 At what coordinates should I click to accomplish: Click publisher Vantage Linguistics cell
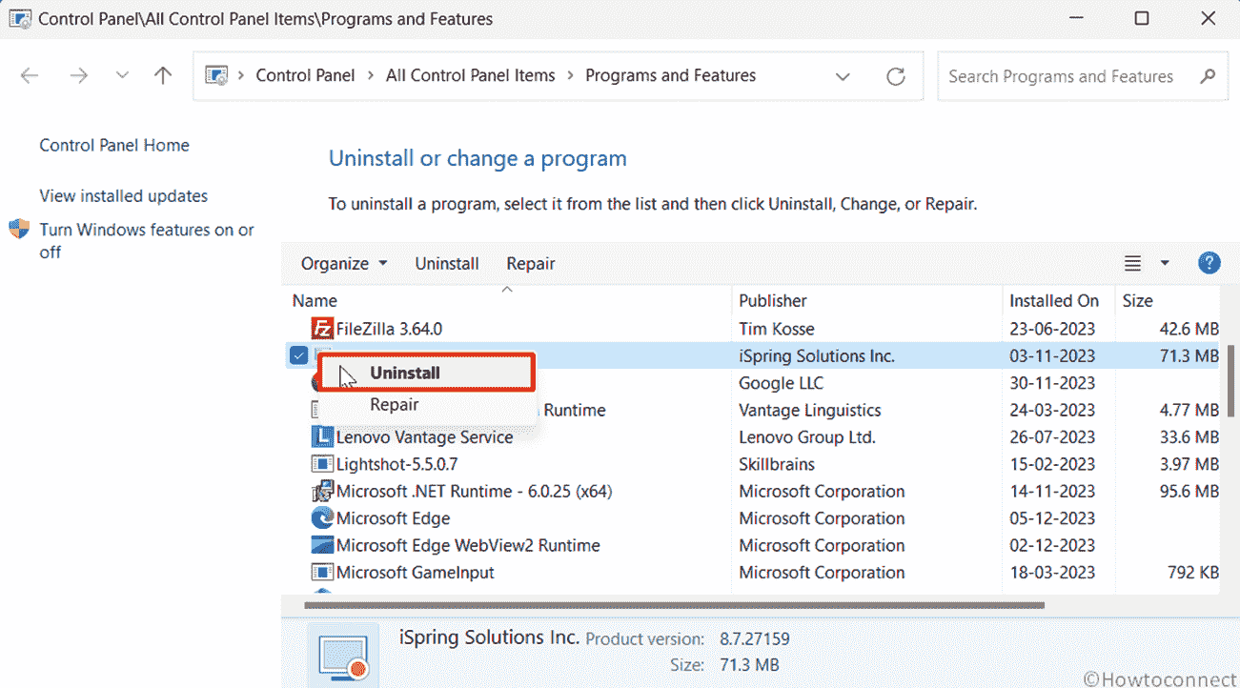click(810, 411)
